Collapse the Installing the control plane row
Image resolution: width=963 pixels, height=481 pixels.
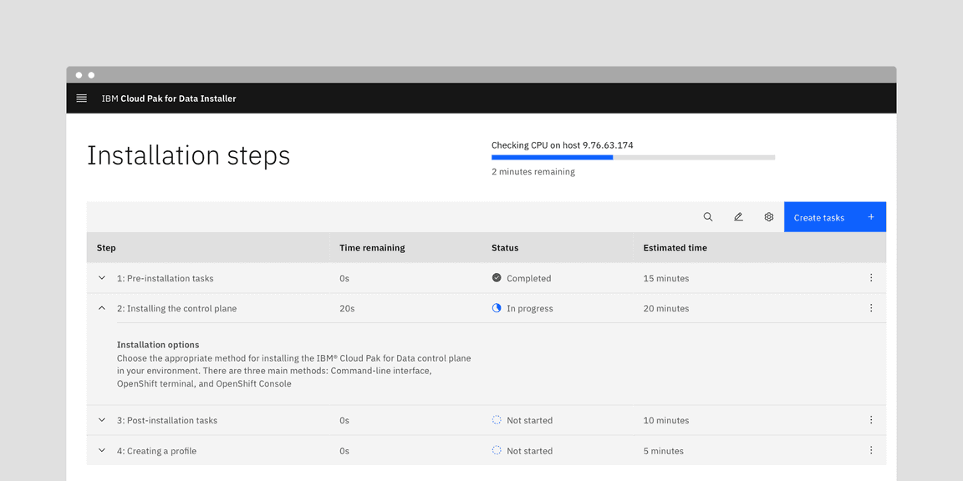click(x=102, y=308)
